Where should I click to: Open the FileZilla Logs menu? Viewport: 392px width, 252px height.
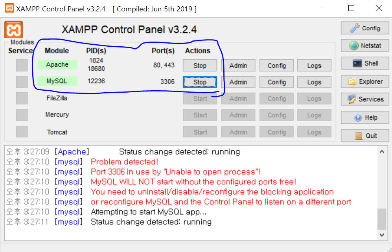pyautogui.click(x=314, y=99)
